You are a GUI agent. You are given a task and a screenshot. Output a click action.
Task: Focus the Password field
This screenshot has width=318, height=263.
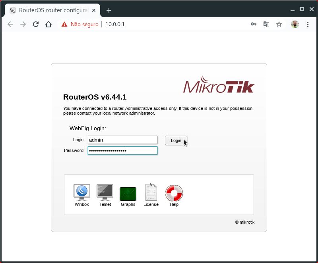[122, 151]
